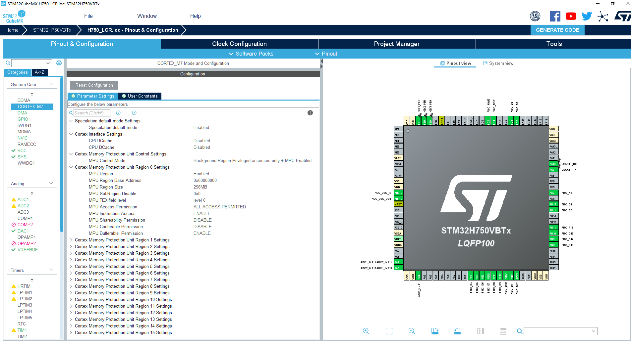Open the ST Community icon in the header
631x342 pixels.
point(603,16)
